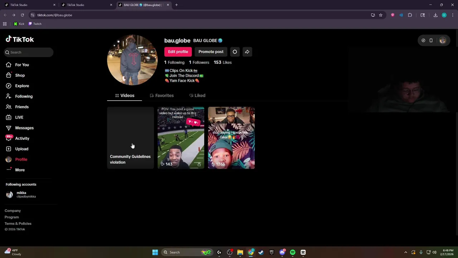Open the browser Downloads icon

tap(435, 15)
